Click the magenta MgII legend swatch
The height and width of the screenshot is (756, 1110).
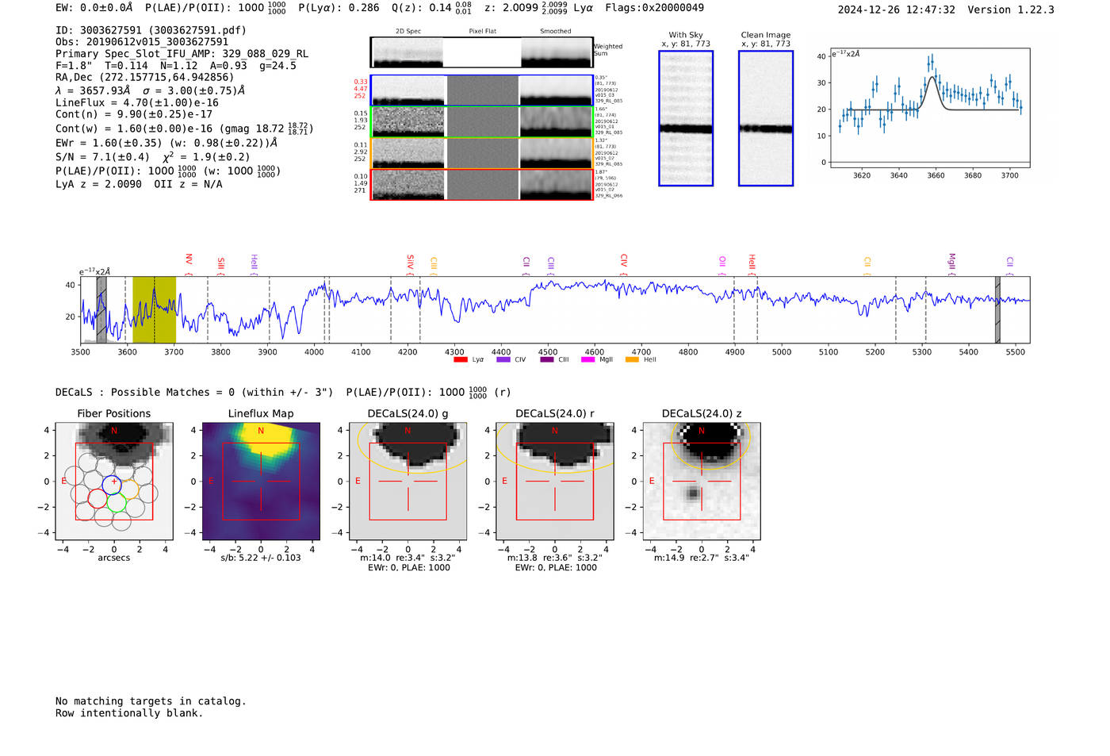pyautogui.click(x=588, y=359)
